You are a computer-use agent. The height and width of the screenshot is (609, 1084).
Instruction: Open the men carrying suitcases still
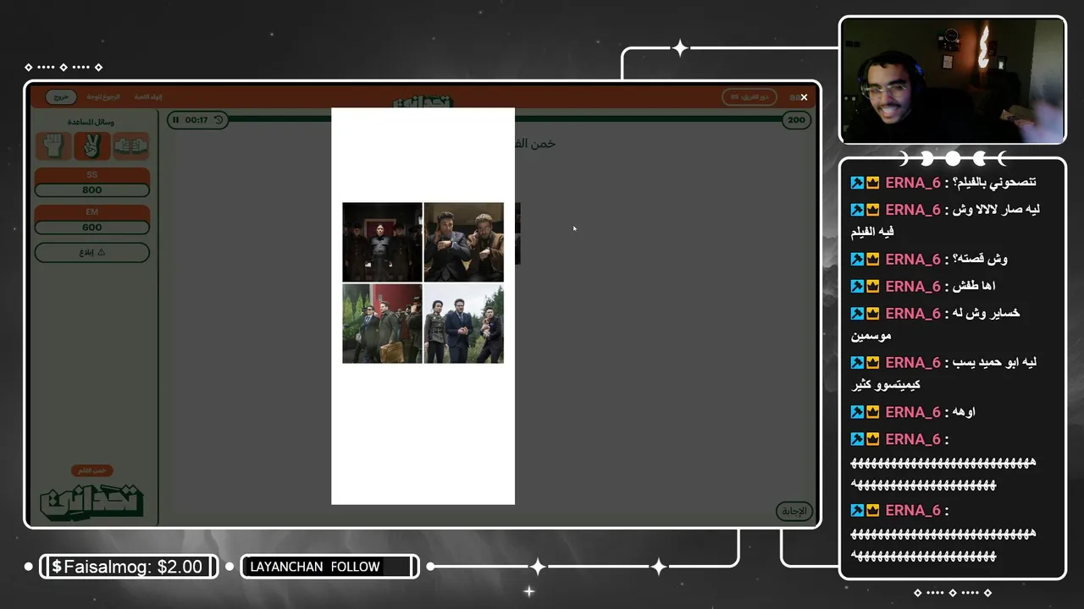point(382,323)
